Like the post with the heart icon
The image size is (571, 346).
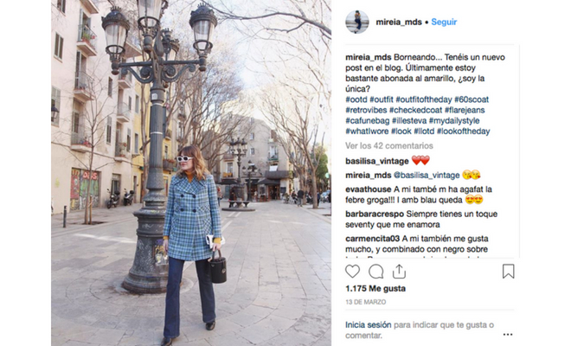(x=352, y=272)
